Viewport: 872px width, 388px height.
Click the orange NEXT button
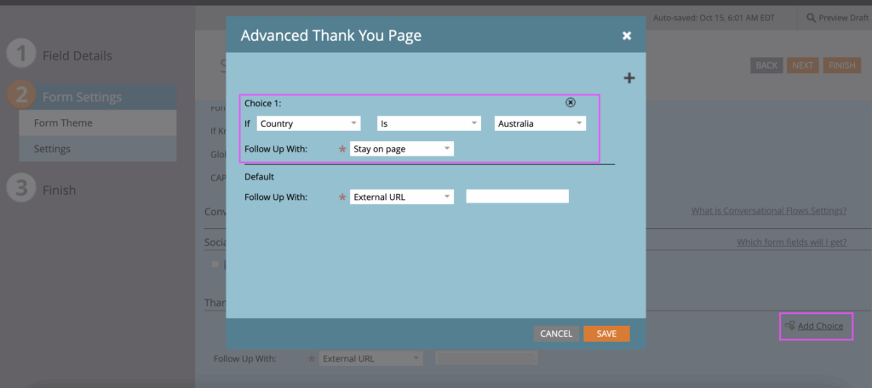click(801, 66)
